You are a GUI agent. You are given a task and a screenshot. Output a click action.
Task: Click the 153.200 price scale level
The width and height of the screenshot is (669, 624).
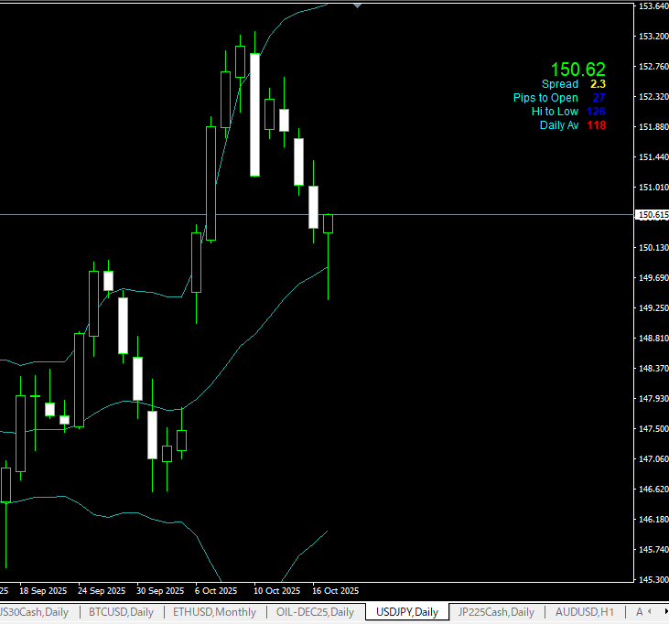tap(652, 37)
